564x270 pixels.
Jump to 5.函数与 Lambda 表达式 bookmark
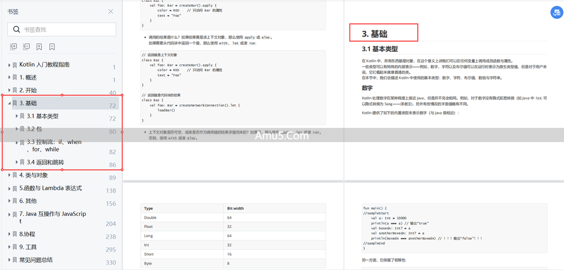click(x=51, y=188)
